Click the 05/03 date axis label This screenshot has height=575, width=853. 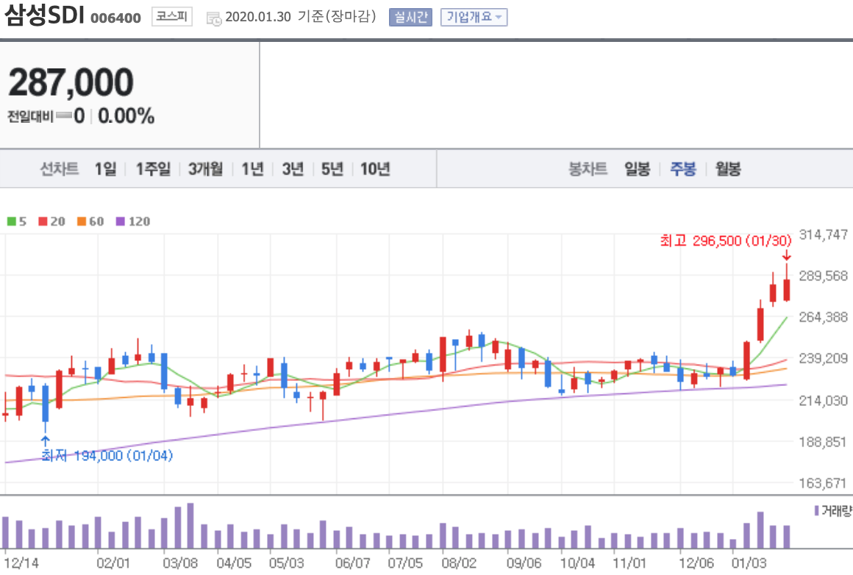pos(287,563)
